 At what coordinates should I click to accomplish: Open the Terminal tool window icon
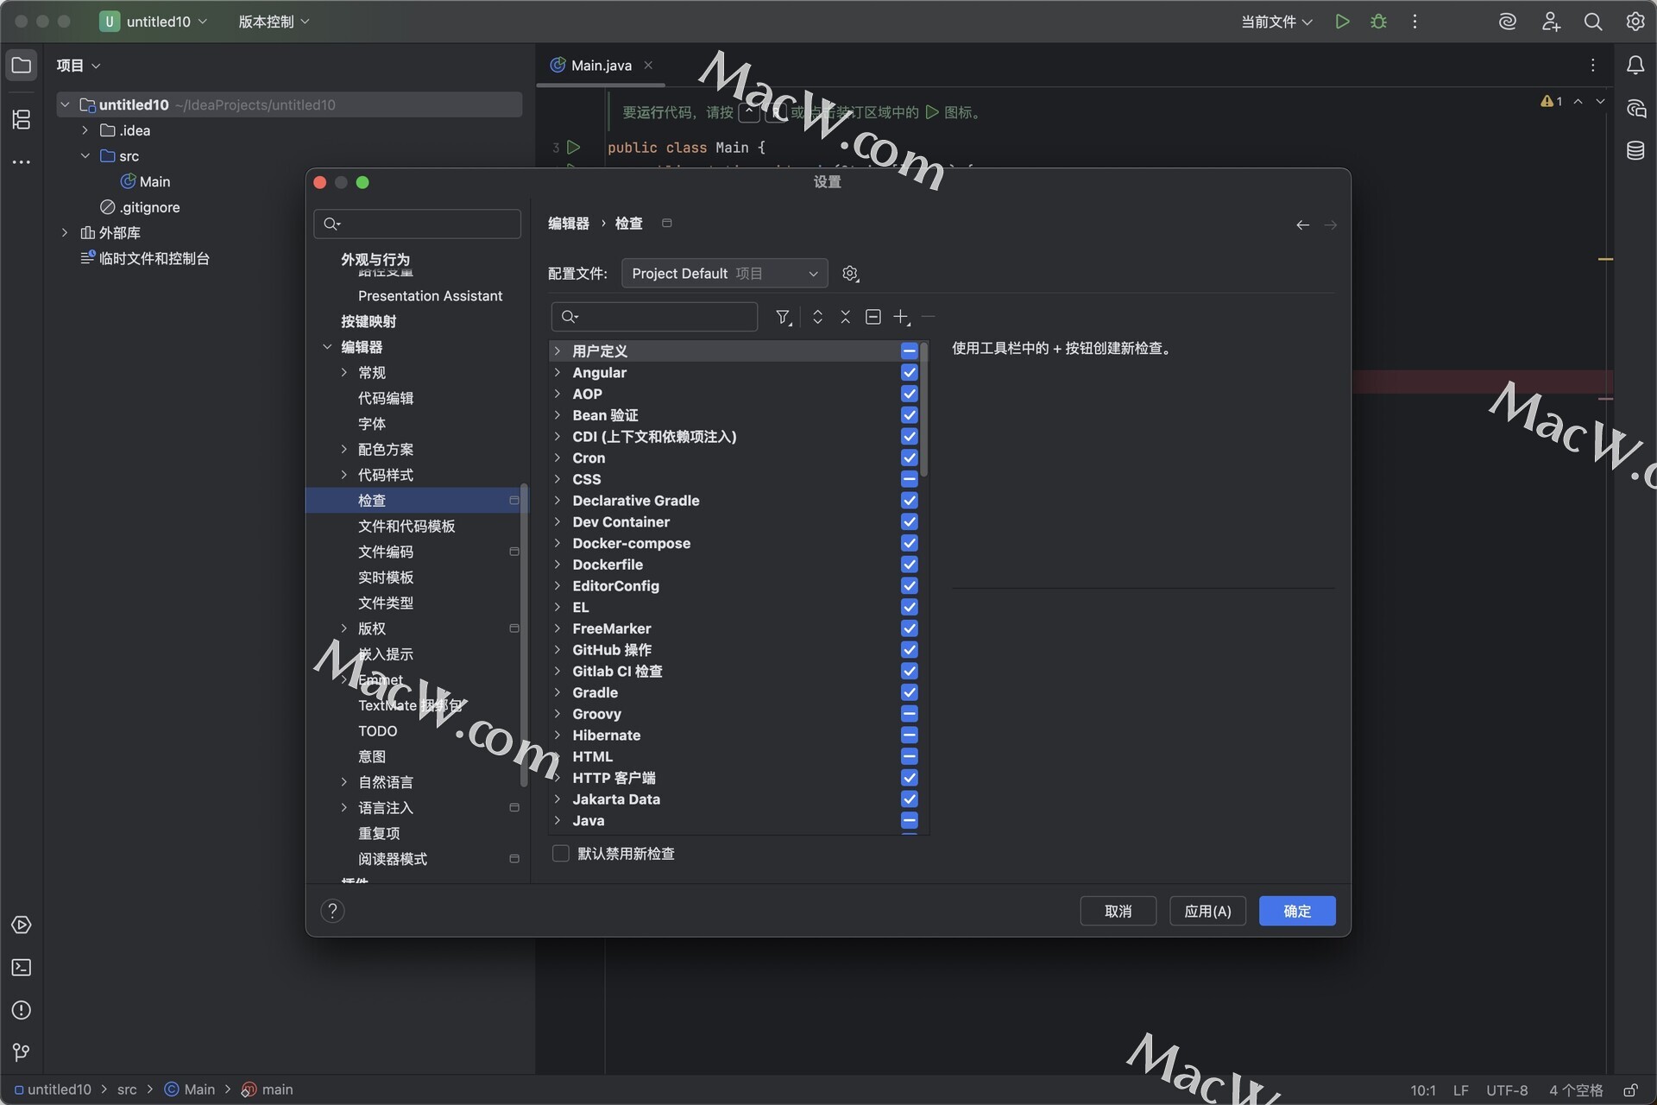(22, 968)
